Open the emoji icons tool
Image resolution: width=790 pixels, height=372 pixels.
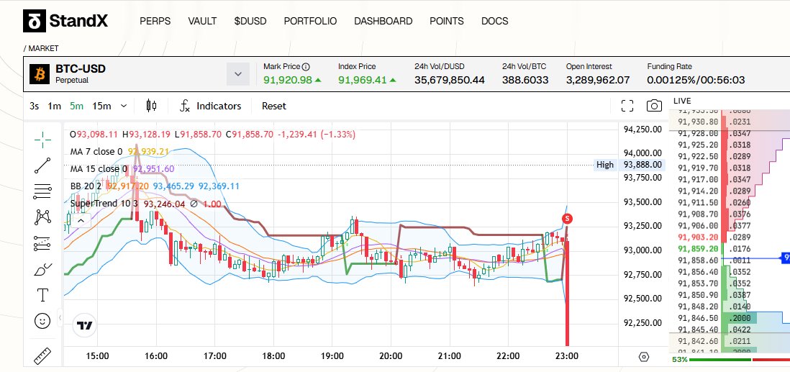43,321
